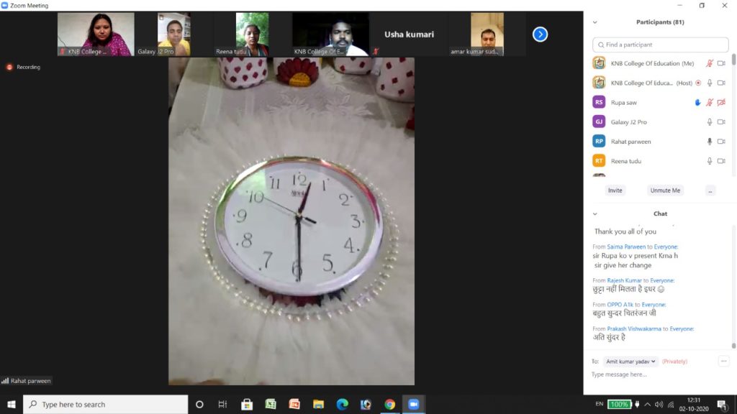Viewport: 737px width, 414px height.
Task: Open Google Chrome from the taskbar
Action: [x=389, y=404]
